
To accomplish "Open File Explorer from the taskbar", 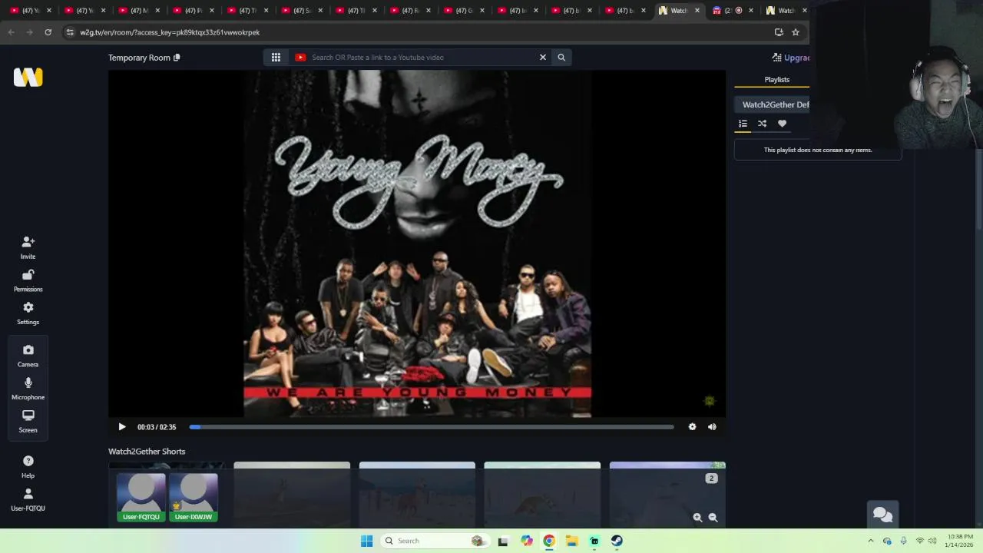I will [571, 541].
